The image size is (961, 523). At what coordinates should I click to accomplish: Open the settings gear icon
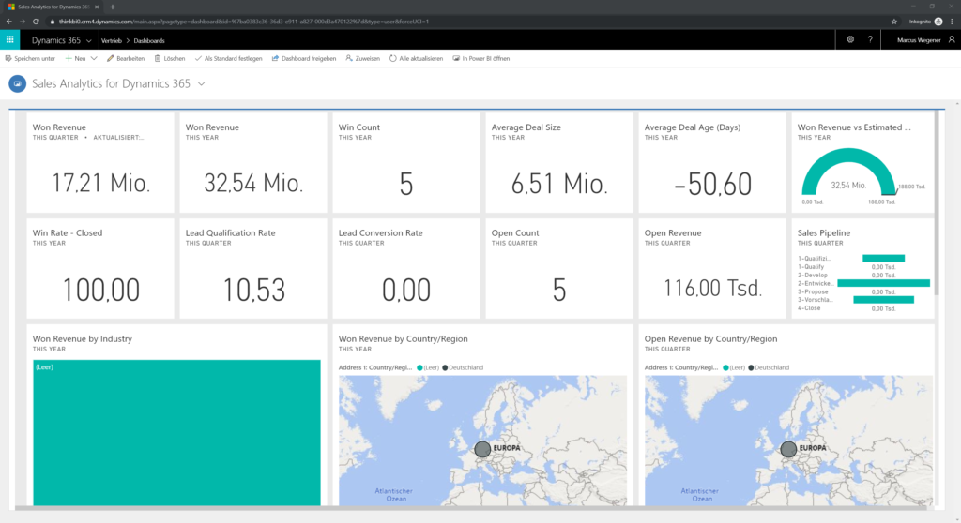tap(850, 39)
